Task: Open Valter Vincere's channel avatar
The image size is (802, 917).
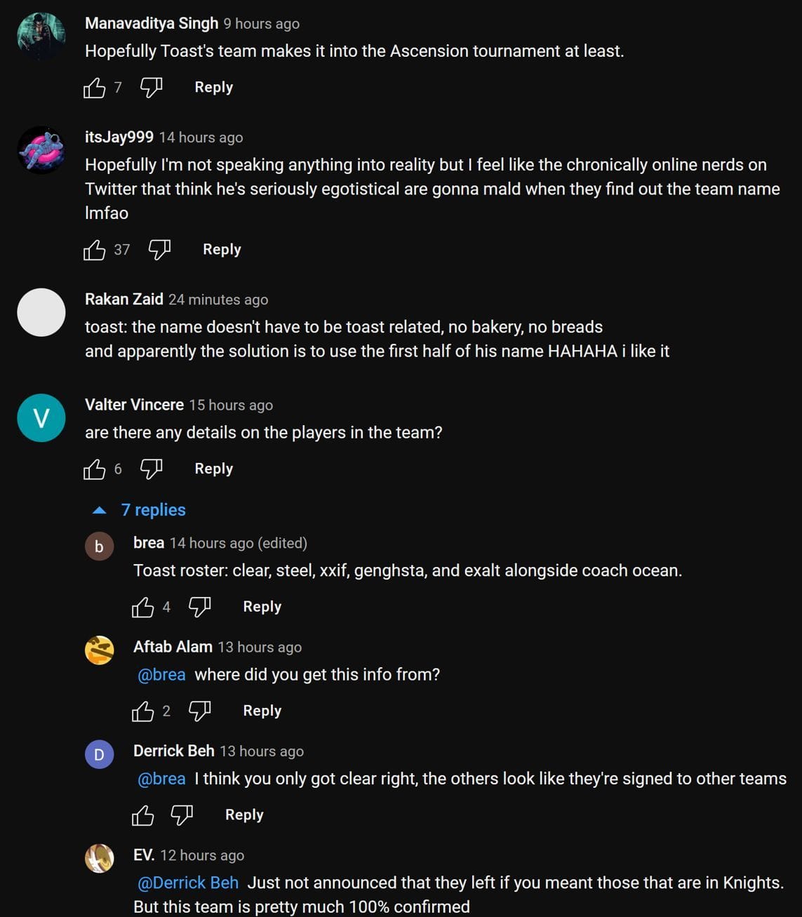Action: click(x=41, y=417)
